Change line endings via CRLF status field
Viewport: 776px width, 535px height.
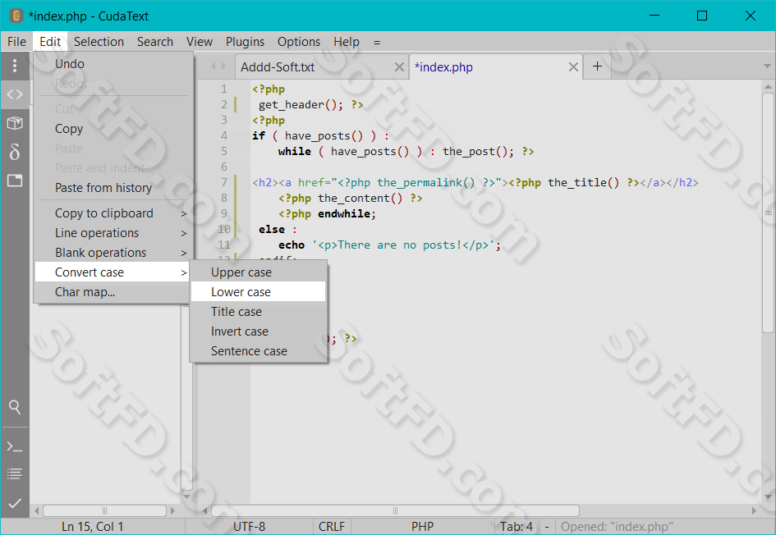click(332, 527)
